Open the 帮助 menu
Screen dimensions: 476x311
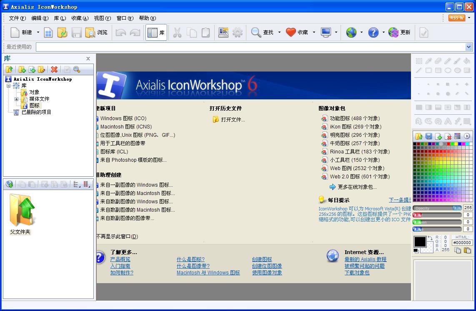tap(147, 18)
